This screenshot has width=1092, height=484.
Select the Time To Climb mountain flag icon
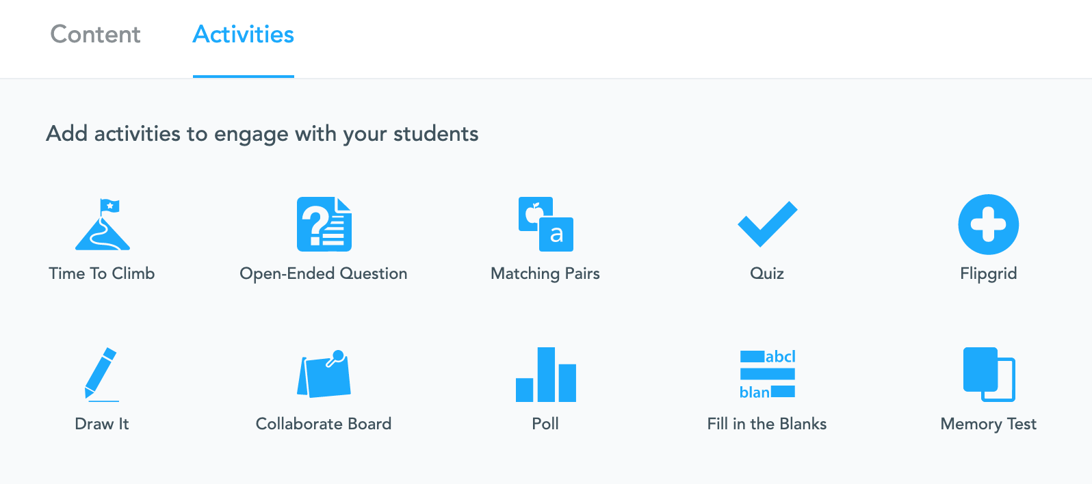[x=102, y=224]
